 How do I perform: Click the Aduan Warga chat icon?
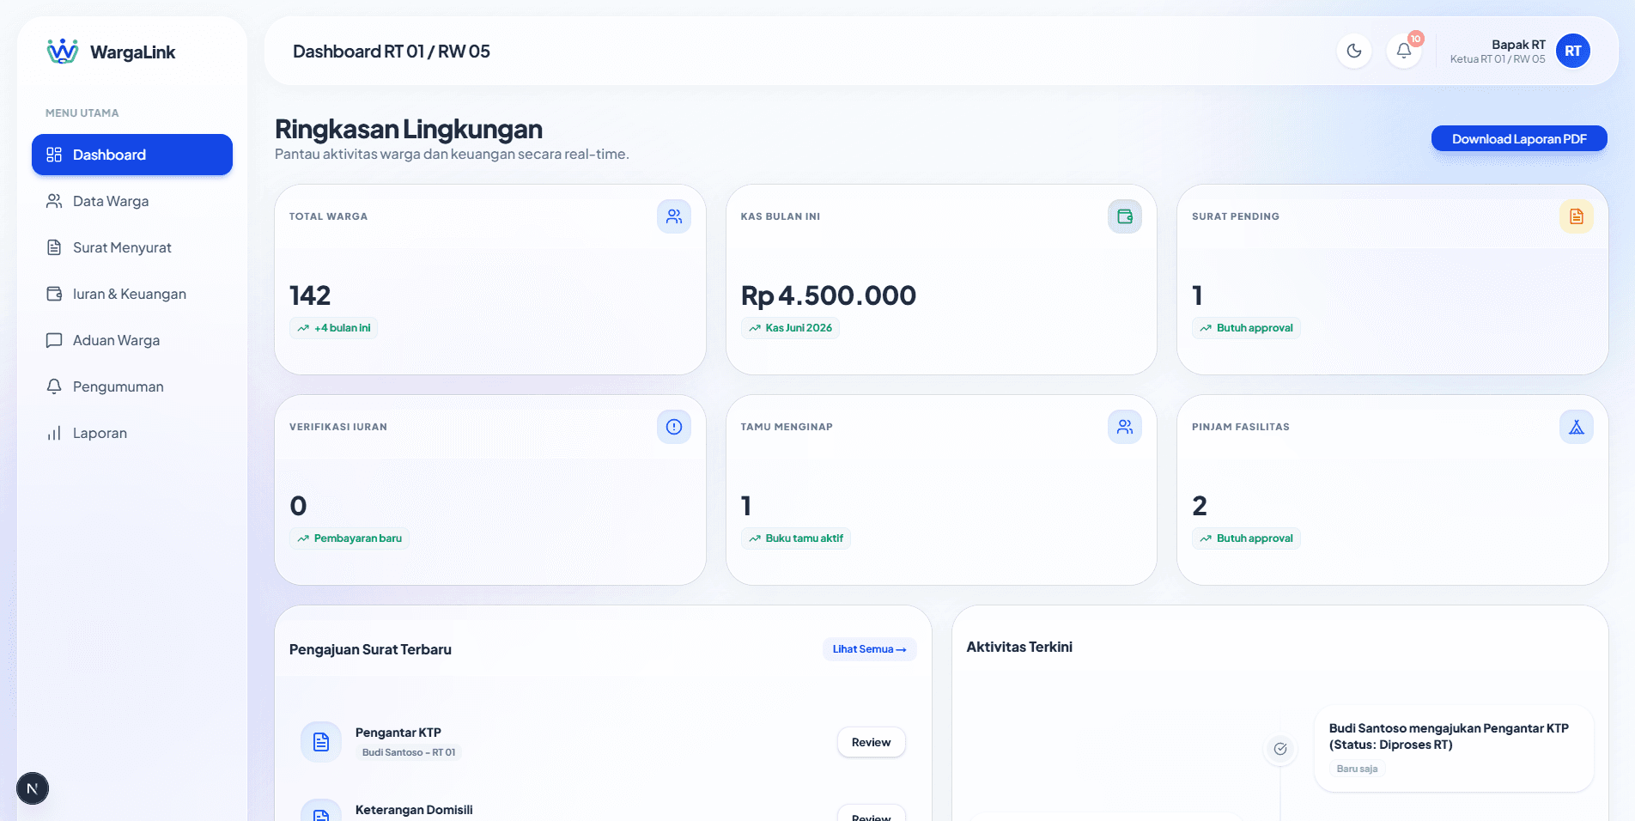pyautogui.click(x=54, y=340)
